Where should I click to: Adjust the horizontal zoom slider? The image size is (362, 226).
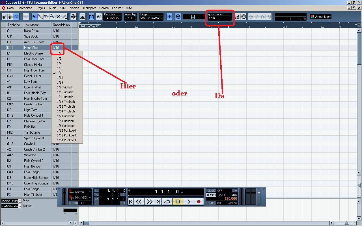point(346,223)
